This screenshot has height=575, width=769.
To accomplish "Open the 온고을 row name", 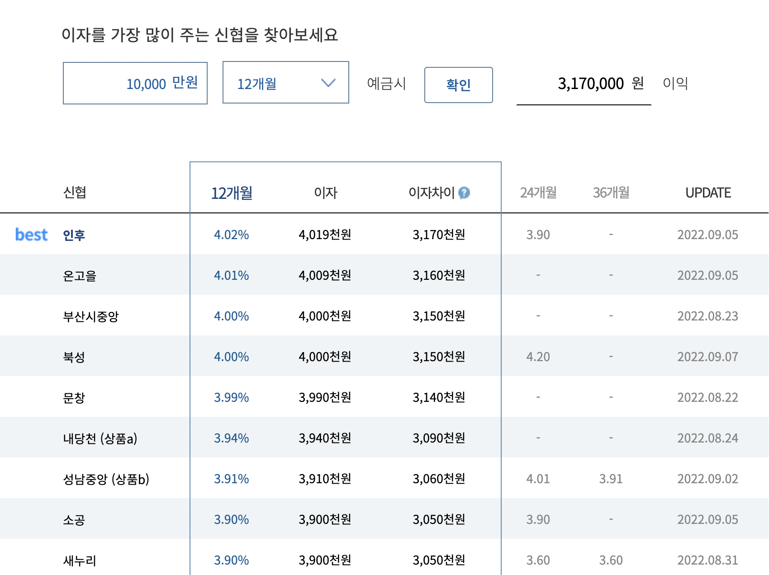I will pos(80,276).
